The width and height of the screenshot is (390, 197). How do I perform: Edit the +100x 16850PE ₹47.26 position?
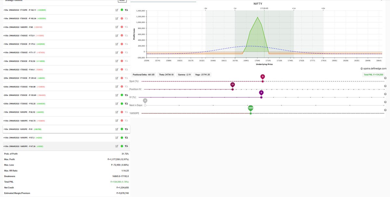(117, 146)
